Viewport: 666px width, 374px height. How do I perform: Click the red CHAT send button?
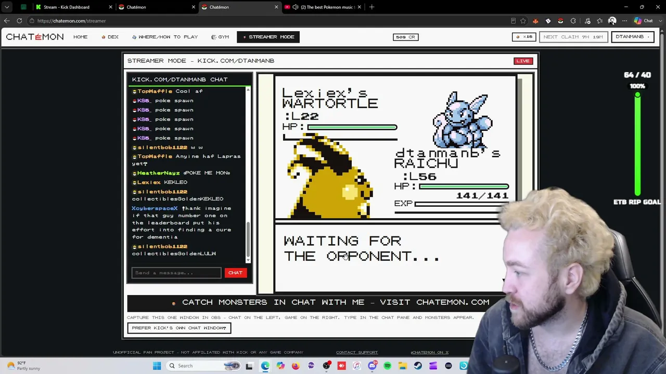pyautogui.click(x=235, y=273)
